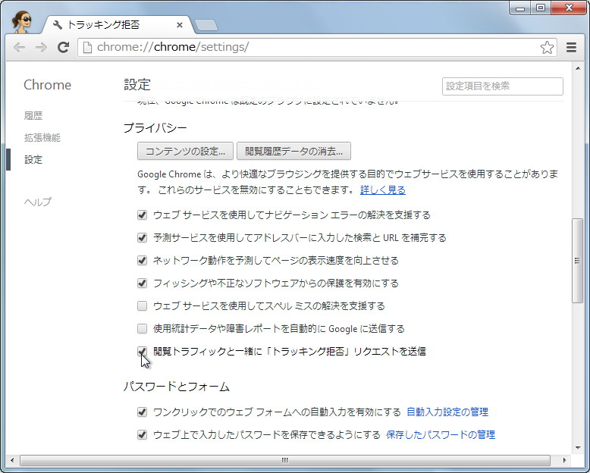This screenshot has height=473, width=590.
Task: Uncheck ウェブ上で入力したパスワードを保存できるようにする
Action: click(x=142, y=435)
